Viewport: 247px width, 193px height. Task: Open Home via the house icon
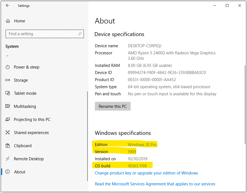point(8,21)
